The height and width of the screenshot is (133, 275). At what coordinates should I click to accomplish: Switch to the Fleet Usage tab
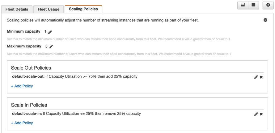[49, 9]
